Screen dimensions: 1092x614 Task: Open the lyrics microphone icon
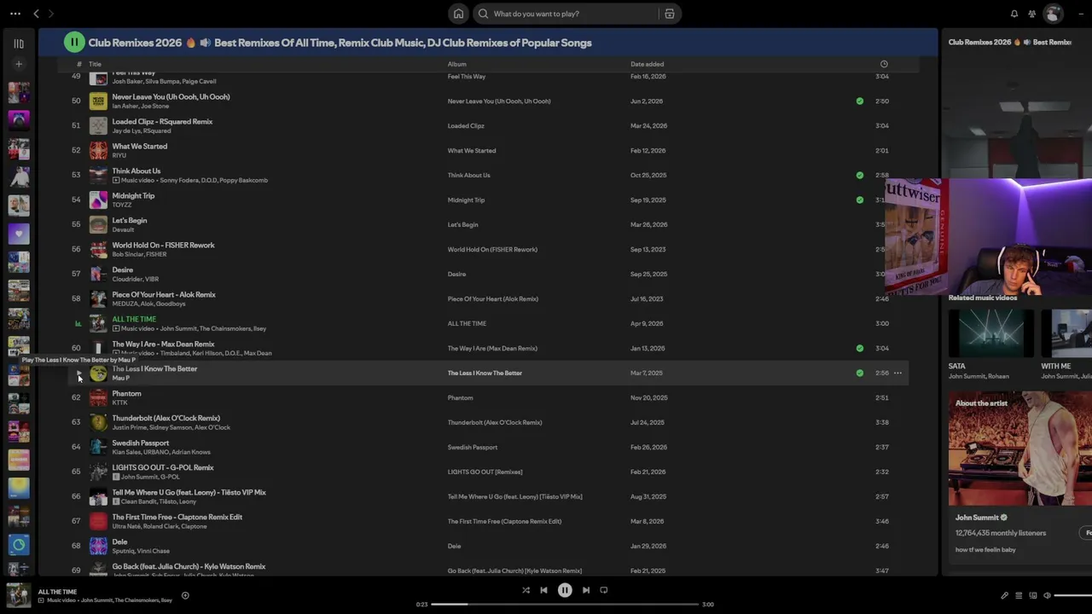pos(1004,595)
